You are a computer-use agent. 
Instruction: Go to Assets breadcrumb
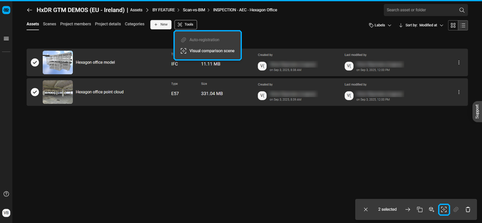point(136,10)
